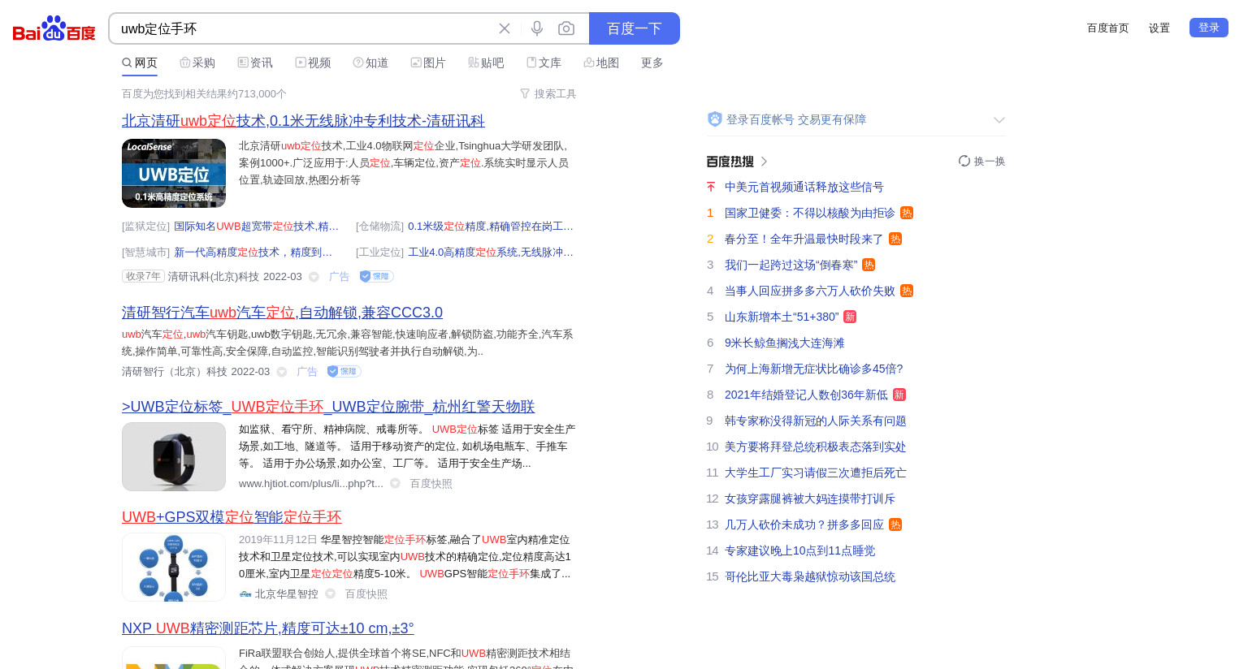Open hot topic 国家卫健委：不得以核酸为由拒诊

coord(810,213)
